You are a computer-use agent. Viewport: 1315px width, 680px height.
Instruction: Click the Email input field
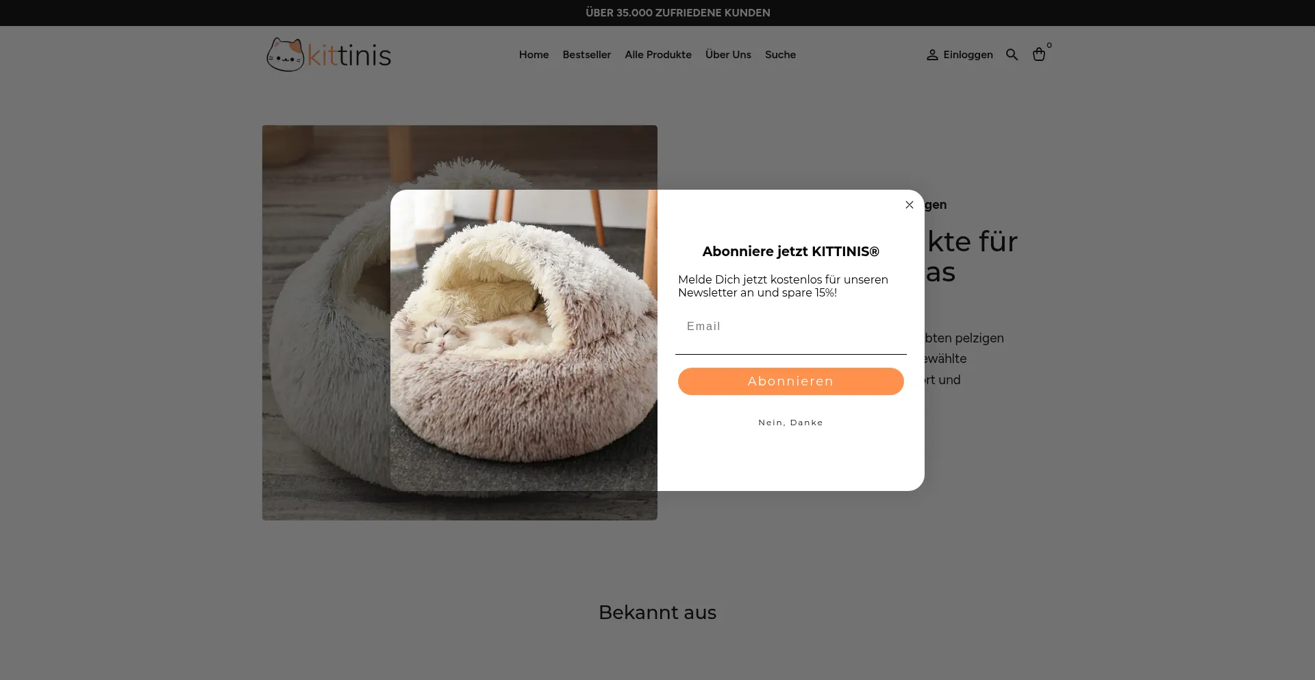(791, 327)
